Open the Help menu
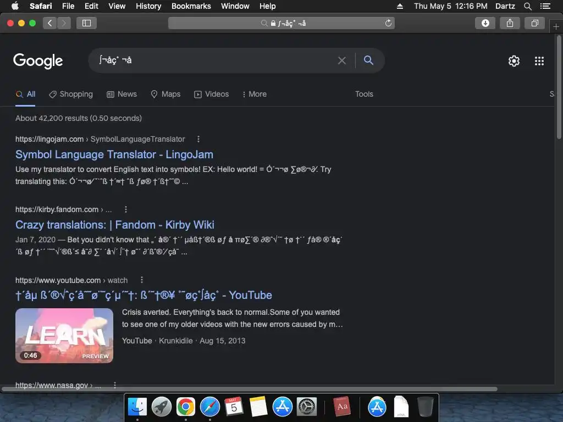 coord(268,6)
